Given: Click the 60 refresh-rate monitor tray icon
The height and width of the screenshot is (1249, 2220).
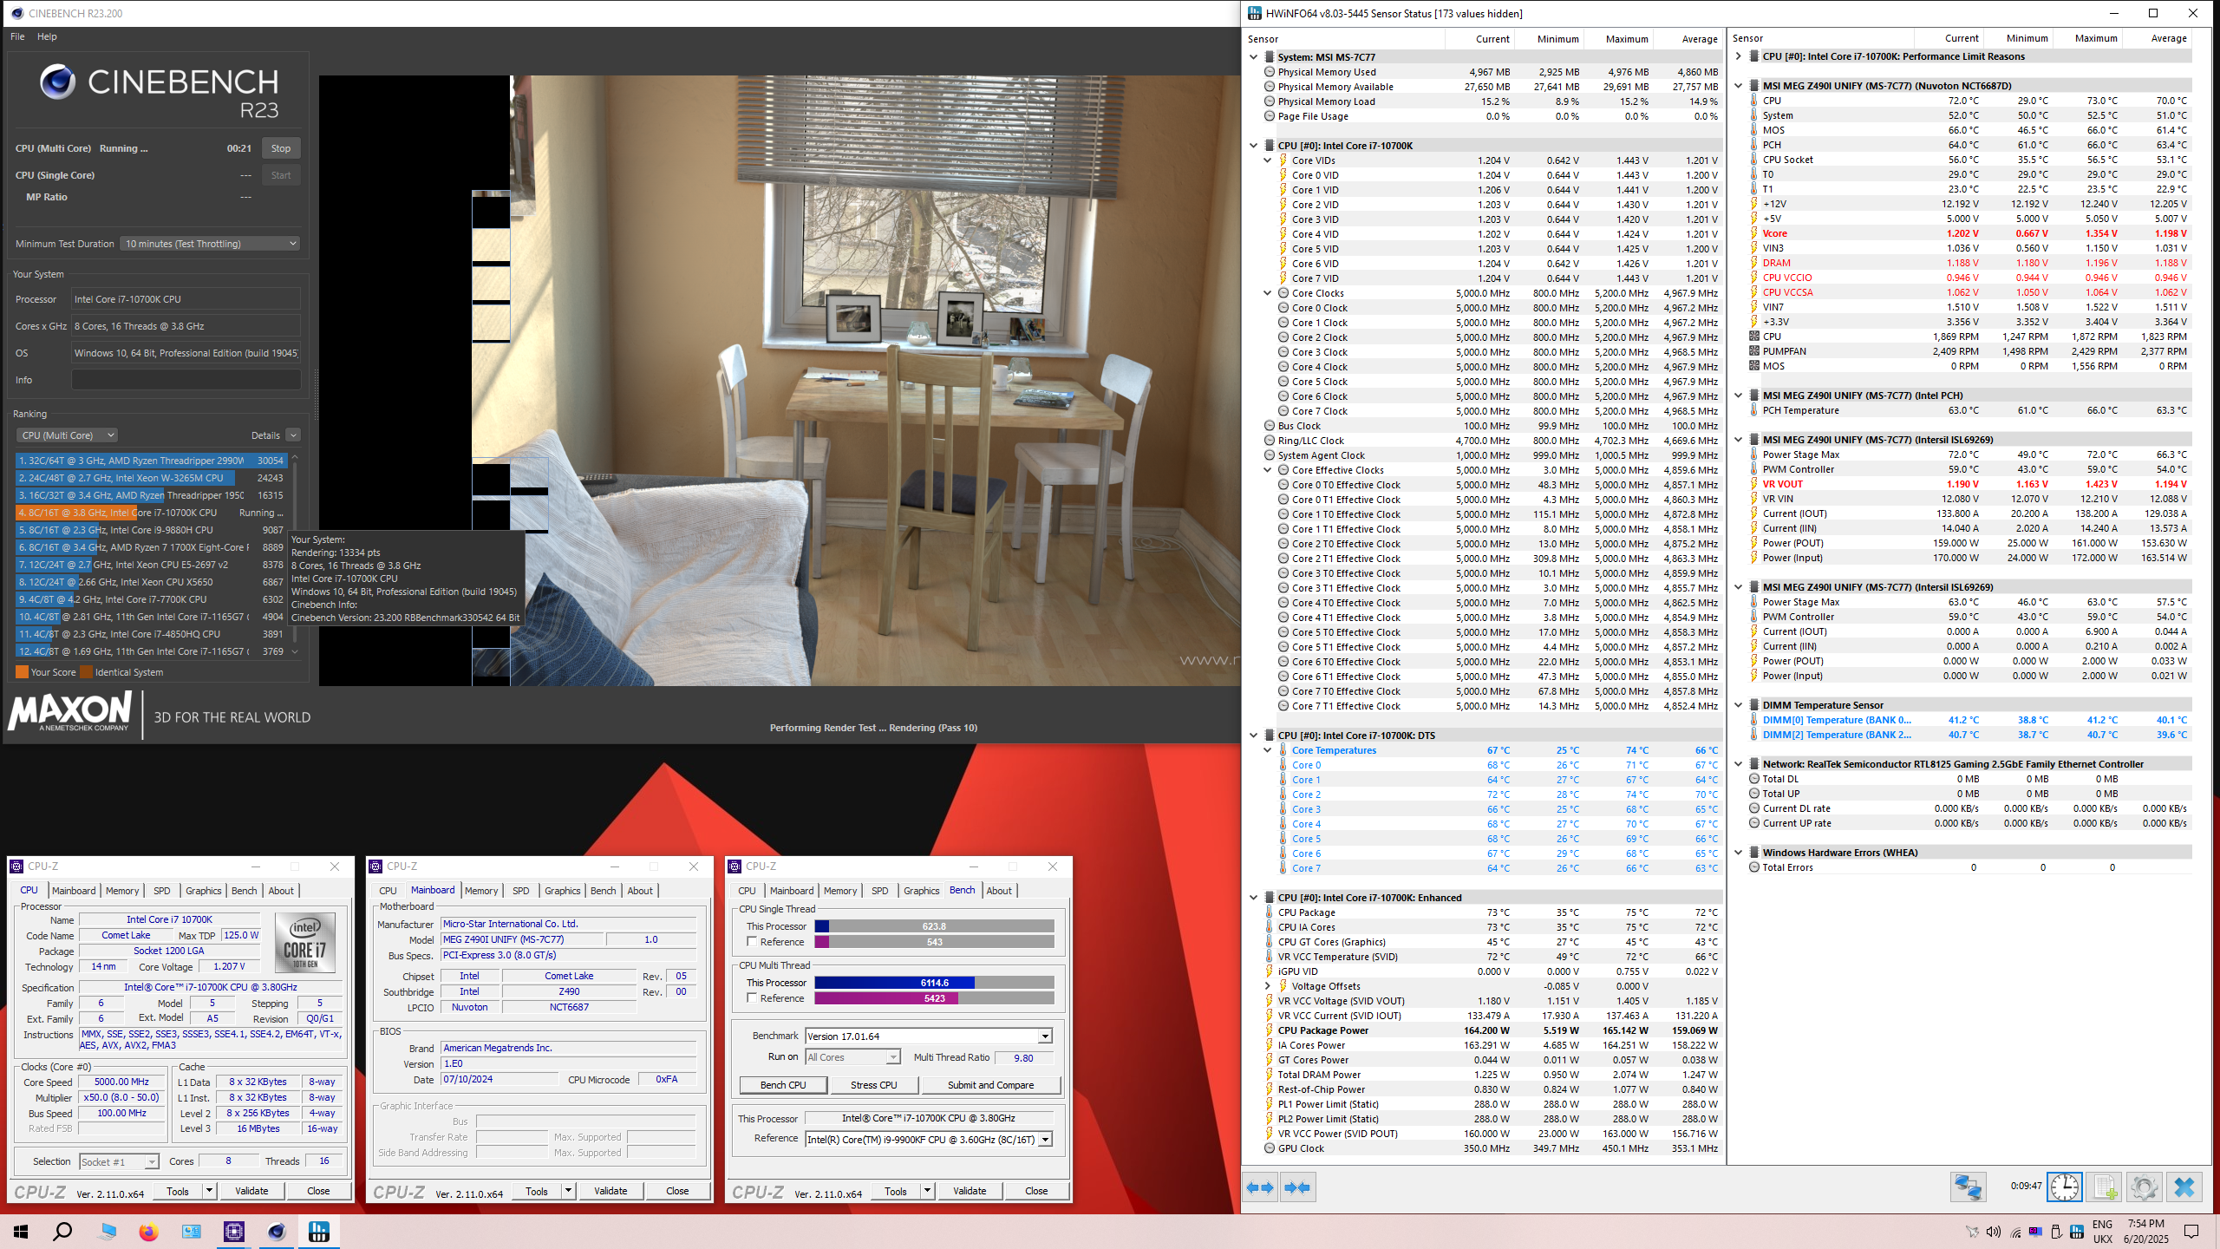Looking at the screenshot, I should pos(2035,1232).
